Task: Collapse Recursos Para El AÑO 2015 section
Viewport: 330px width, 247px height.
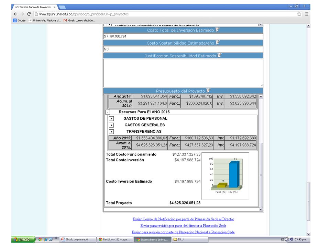Action: (108, 112)
